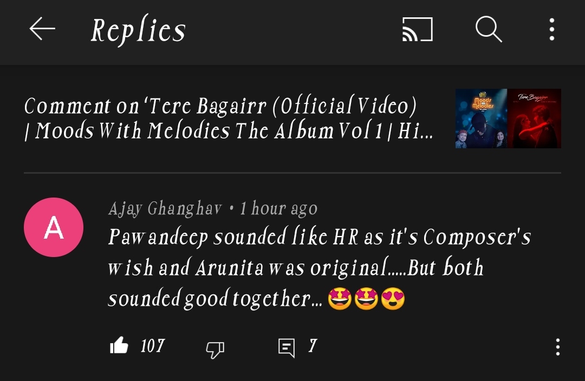Image resolution: width=585 pixels, height=381 pixels.
Task: Go back using the left arrow
Action: coord(42,29)
